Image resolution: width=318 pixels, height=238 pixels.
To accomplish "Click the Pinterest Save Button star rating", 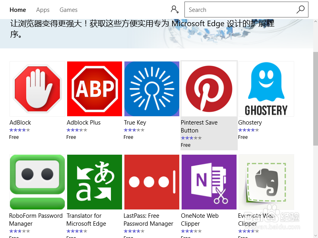I will pyautogui.click(x=191, y=138).
